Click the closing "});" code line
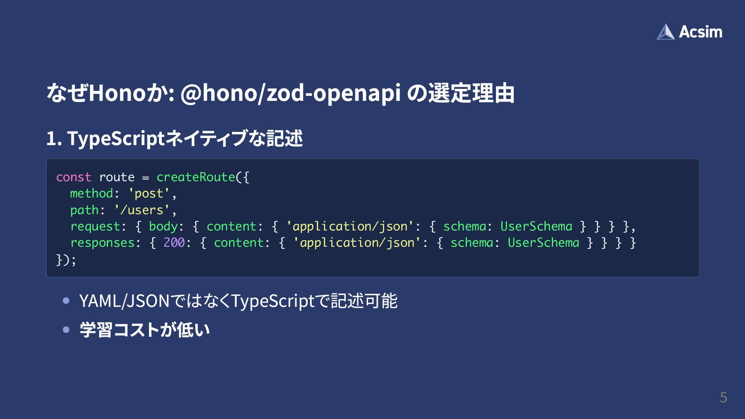 66,260
